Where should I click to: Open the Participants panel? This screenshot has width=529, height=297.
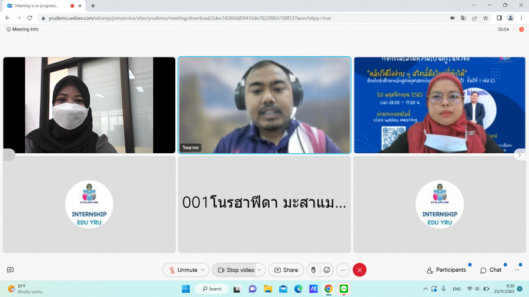[446, 270]
